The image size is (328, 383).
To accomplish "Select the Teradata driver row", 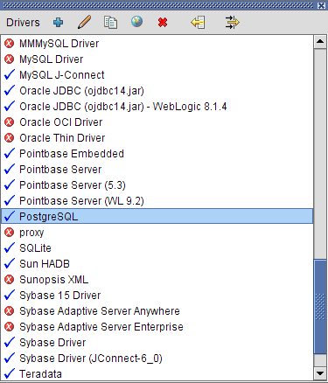I will pyautogui.click(x=157, y=373).
